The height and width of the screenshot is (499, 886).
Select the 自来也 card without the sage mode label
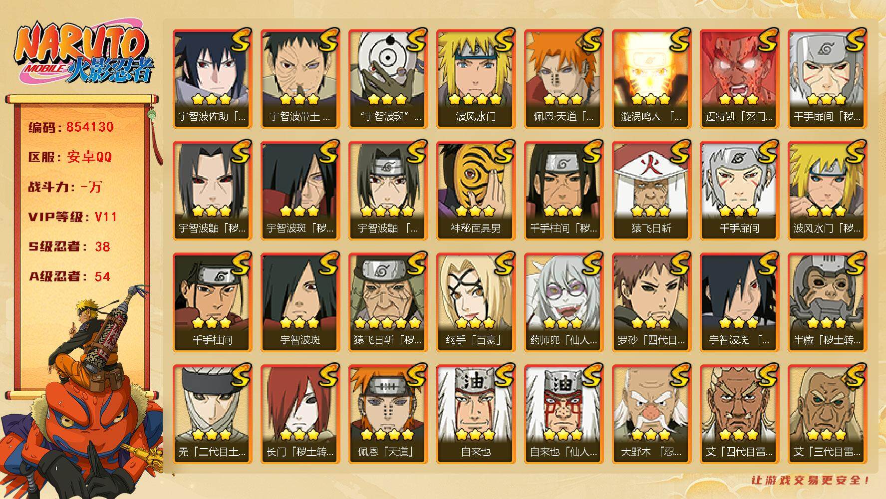476,414
